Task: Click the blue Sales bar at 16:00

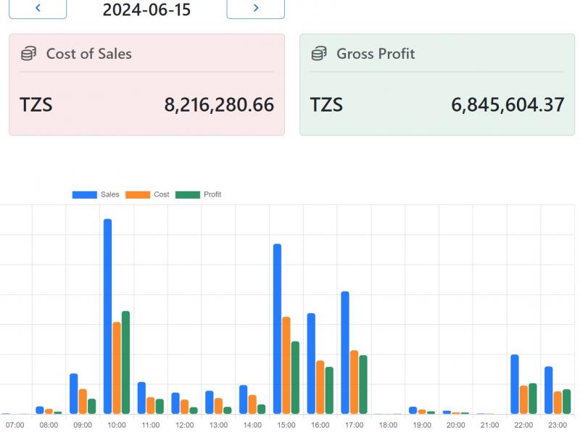Action: click(311, 363)
